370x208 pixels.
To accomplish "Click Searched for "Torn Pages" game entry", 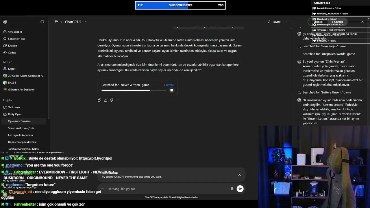I will [x=324, y=46].
